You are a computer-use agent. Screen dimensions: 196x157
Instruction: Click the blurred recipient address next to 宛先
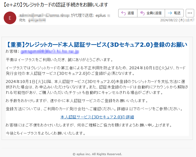(37, 20)
